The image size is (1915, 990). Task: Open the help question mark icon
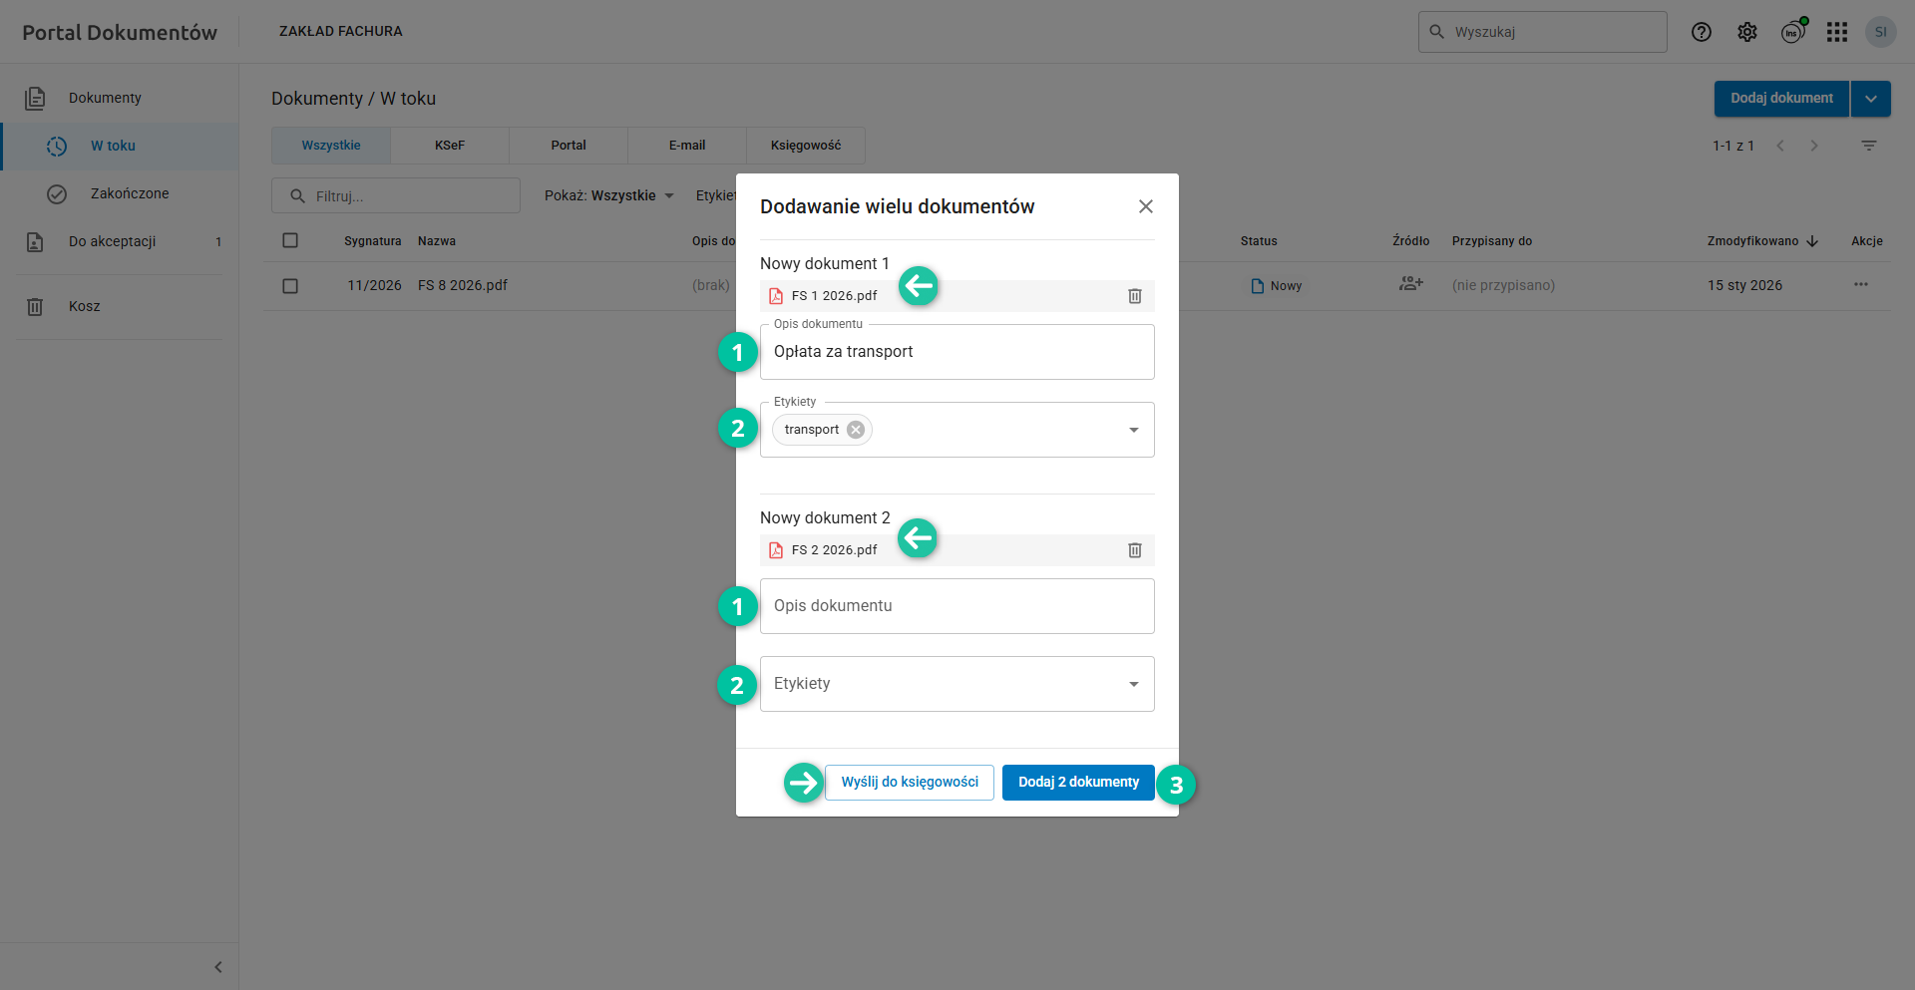(x=1702, y=32)
